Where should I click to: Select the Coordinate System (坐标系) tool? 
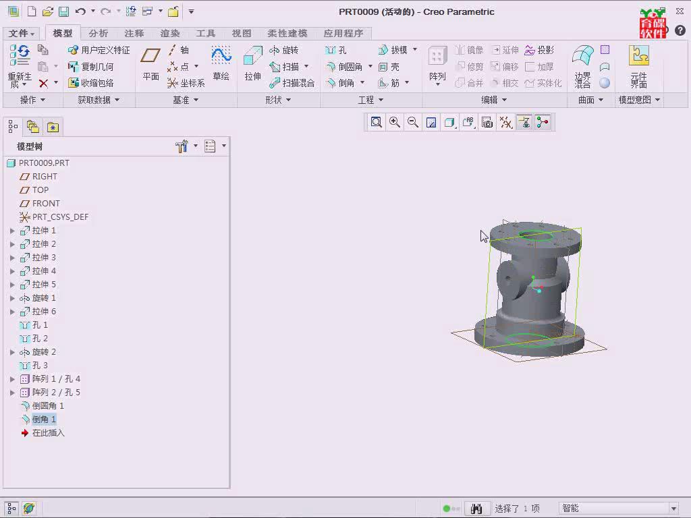point(186,83)
